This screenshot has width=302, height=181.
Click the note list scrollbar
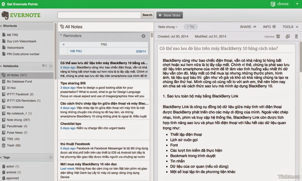pyautogui.click(x=152, y=35)
